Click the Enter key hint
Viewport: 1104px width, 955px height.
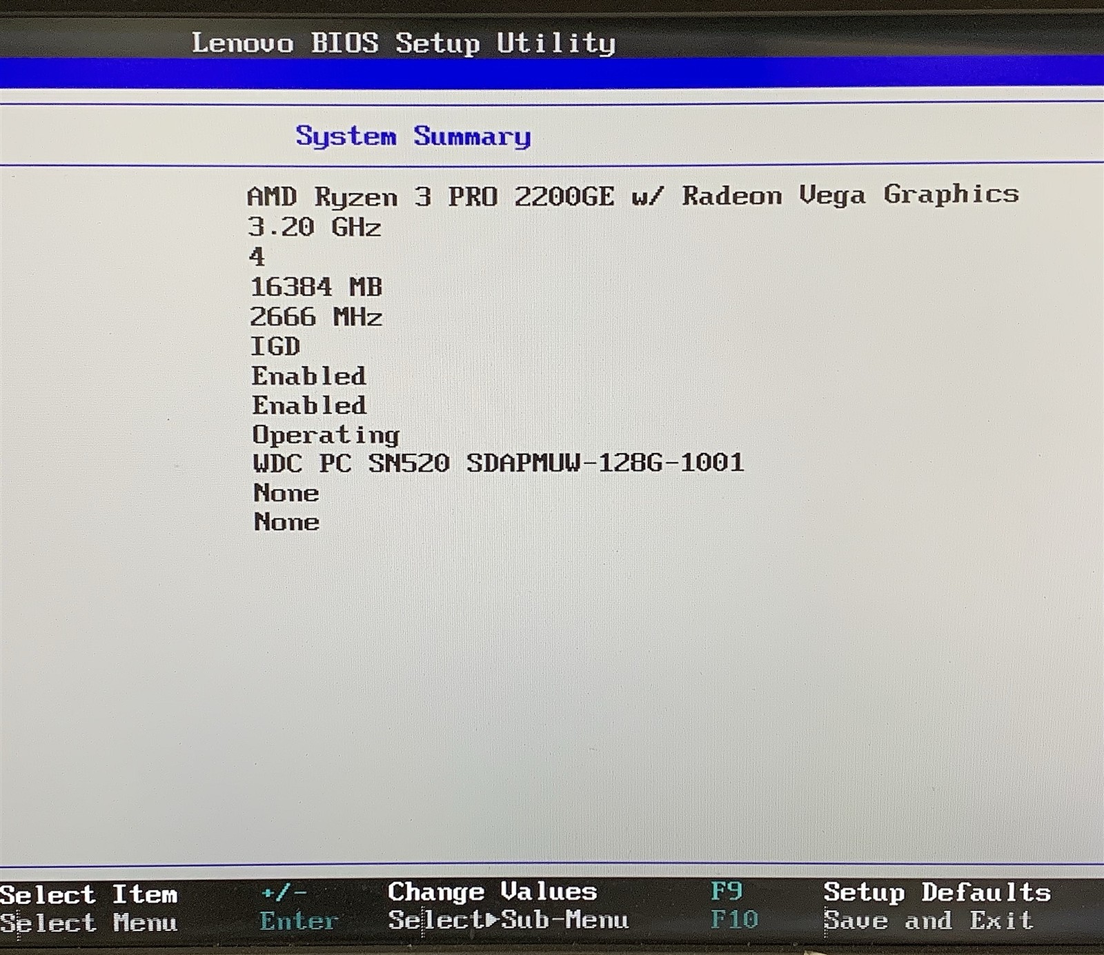click(299, 921)
